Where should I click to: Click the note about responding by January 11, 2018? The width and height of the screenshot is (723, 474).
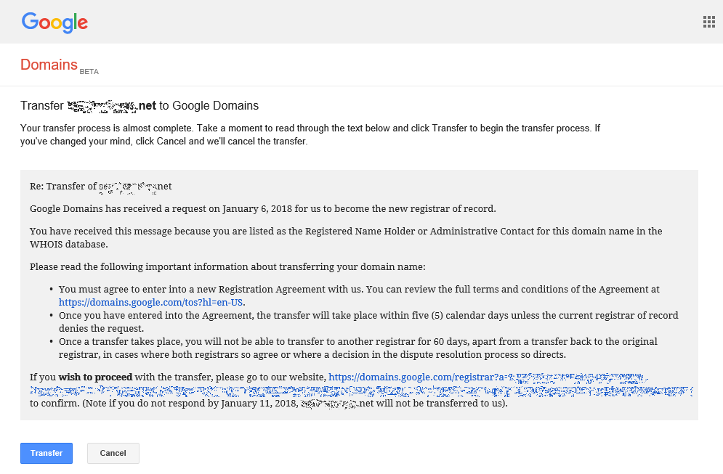(294, 403)
